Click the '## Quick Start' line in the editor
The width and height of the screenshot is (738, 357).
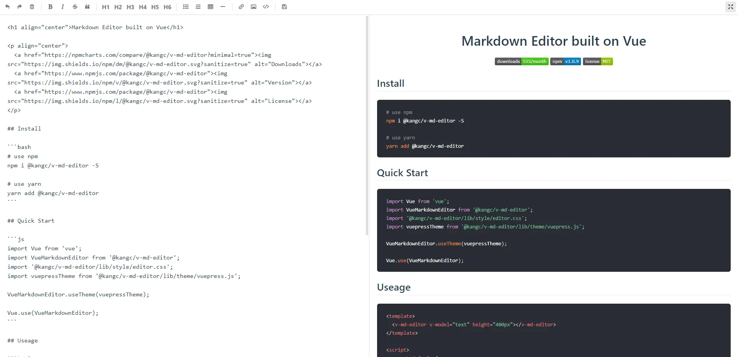click(31, 221)
